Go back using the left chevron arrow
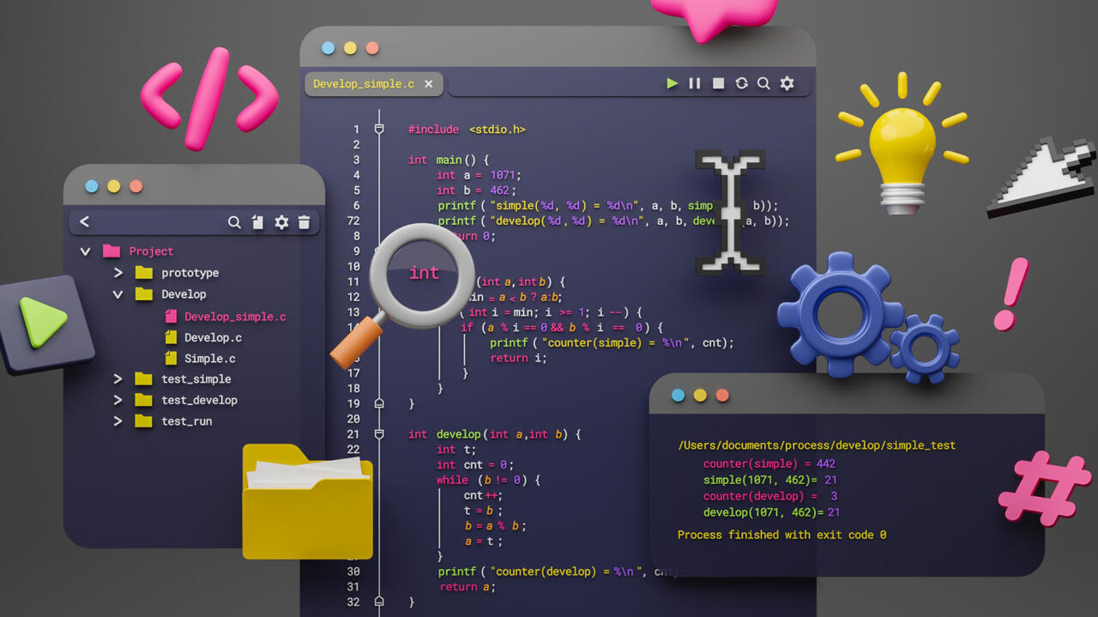The width and height of the screenshot is (1098, 617). 84,221
